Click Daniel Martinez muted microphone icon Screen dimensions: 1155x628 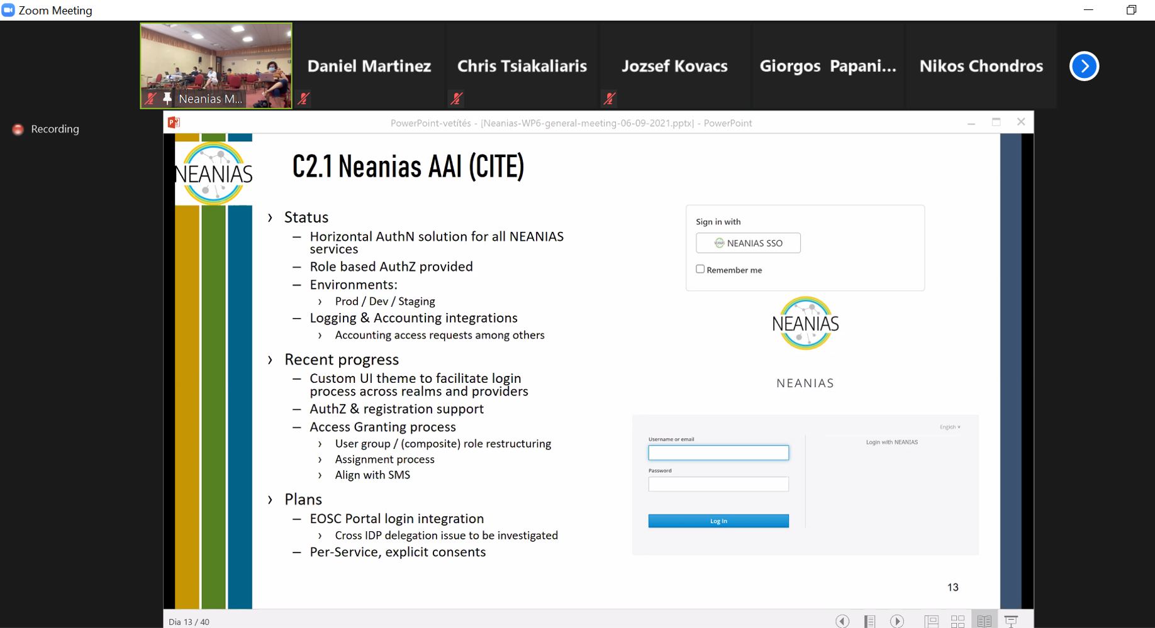(304, 99)
